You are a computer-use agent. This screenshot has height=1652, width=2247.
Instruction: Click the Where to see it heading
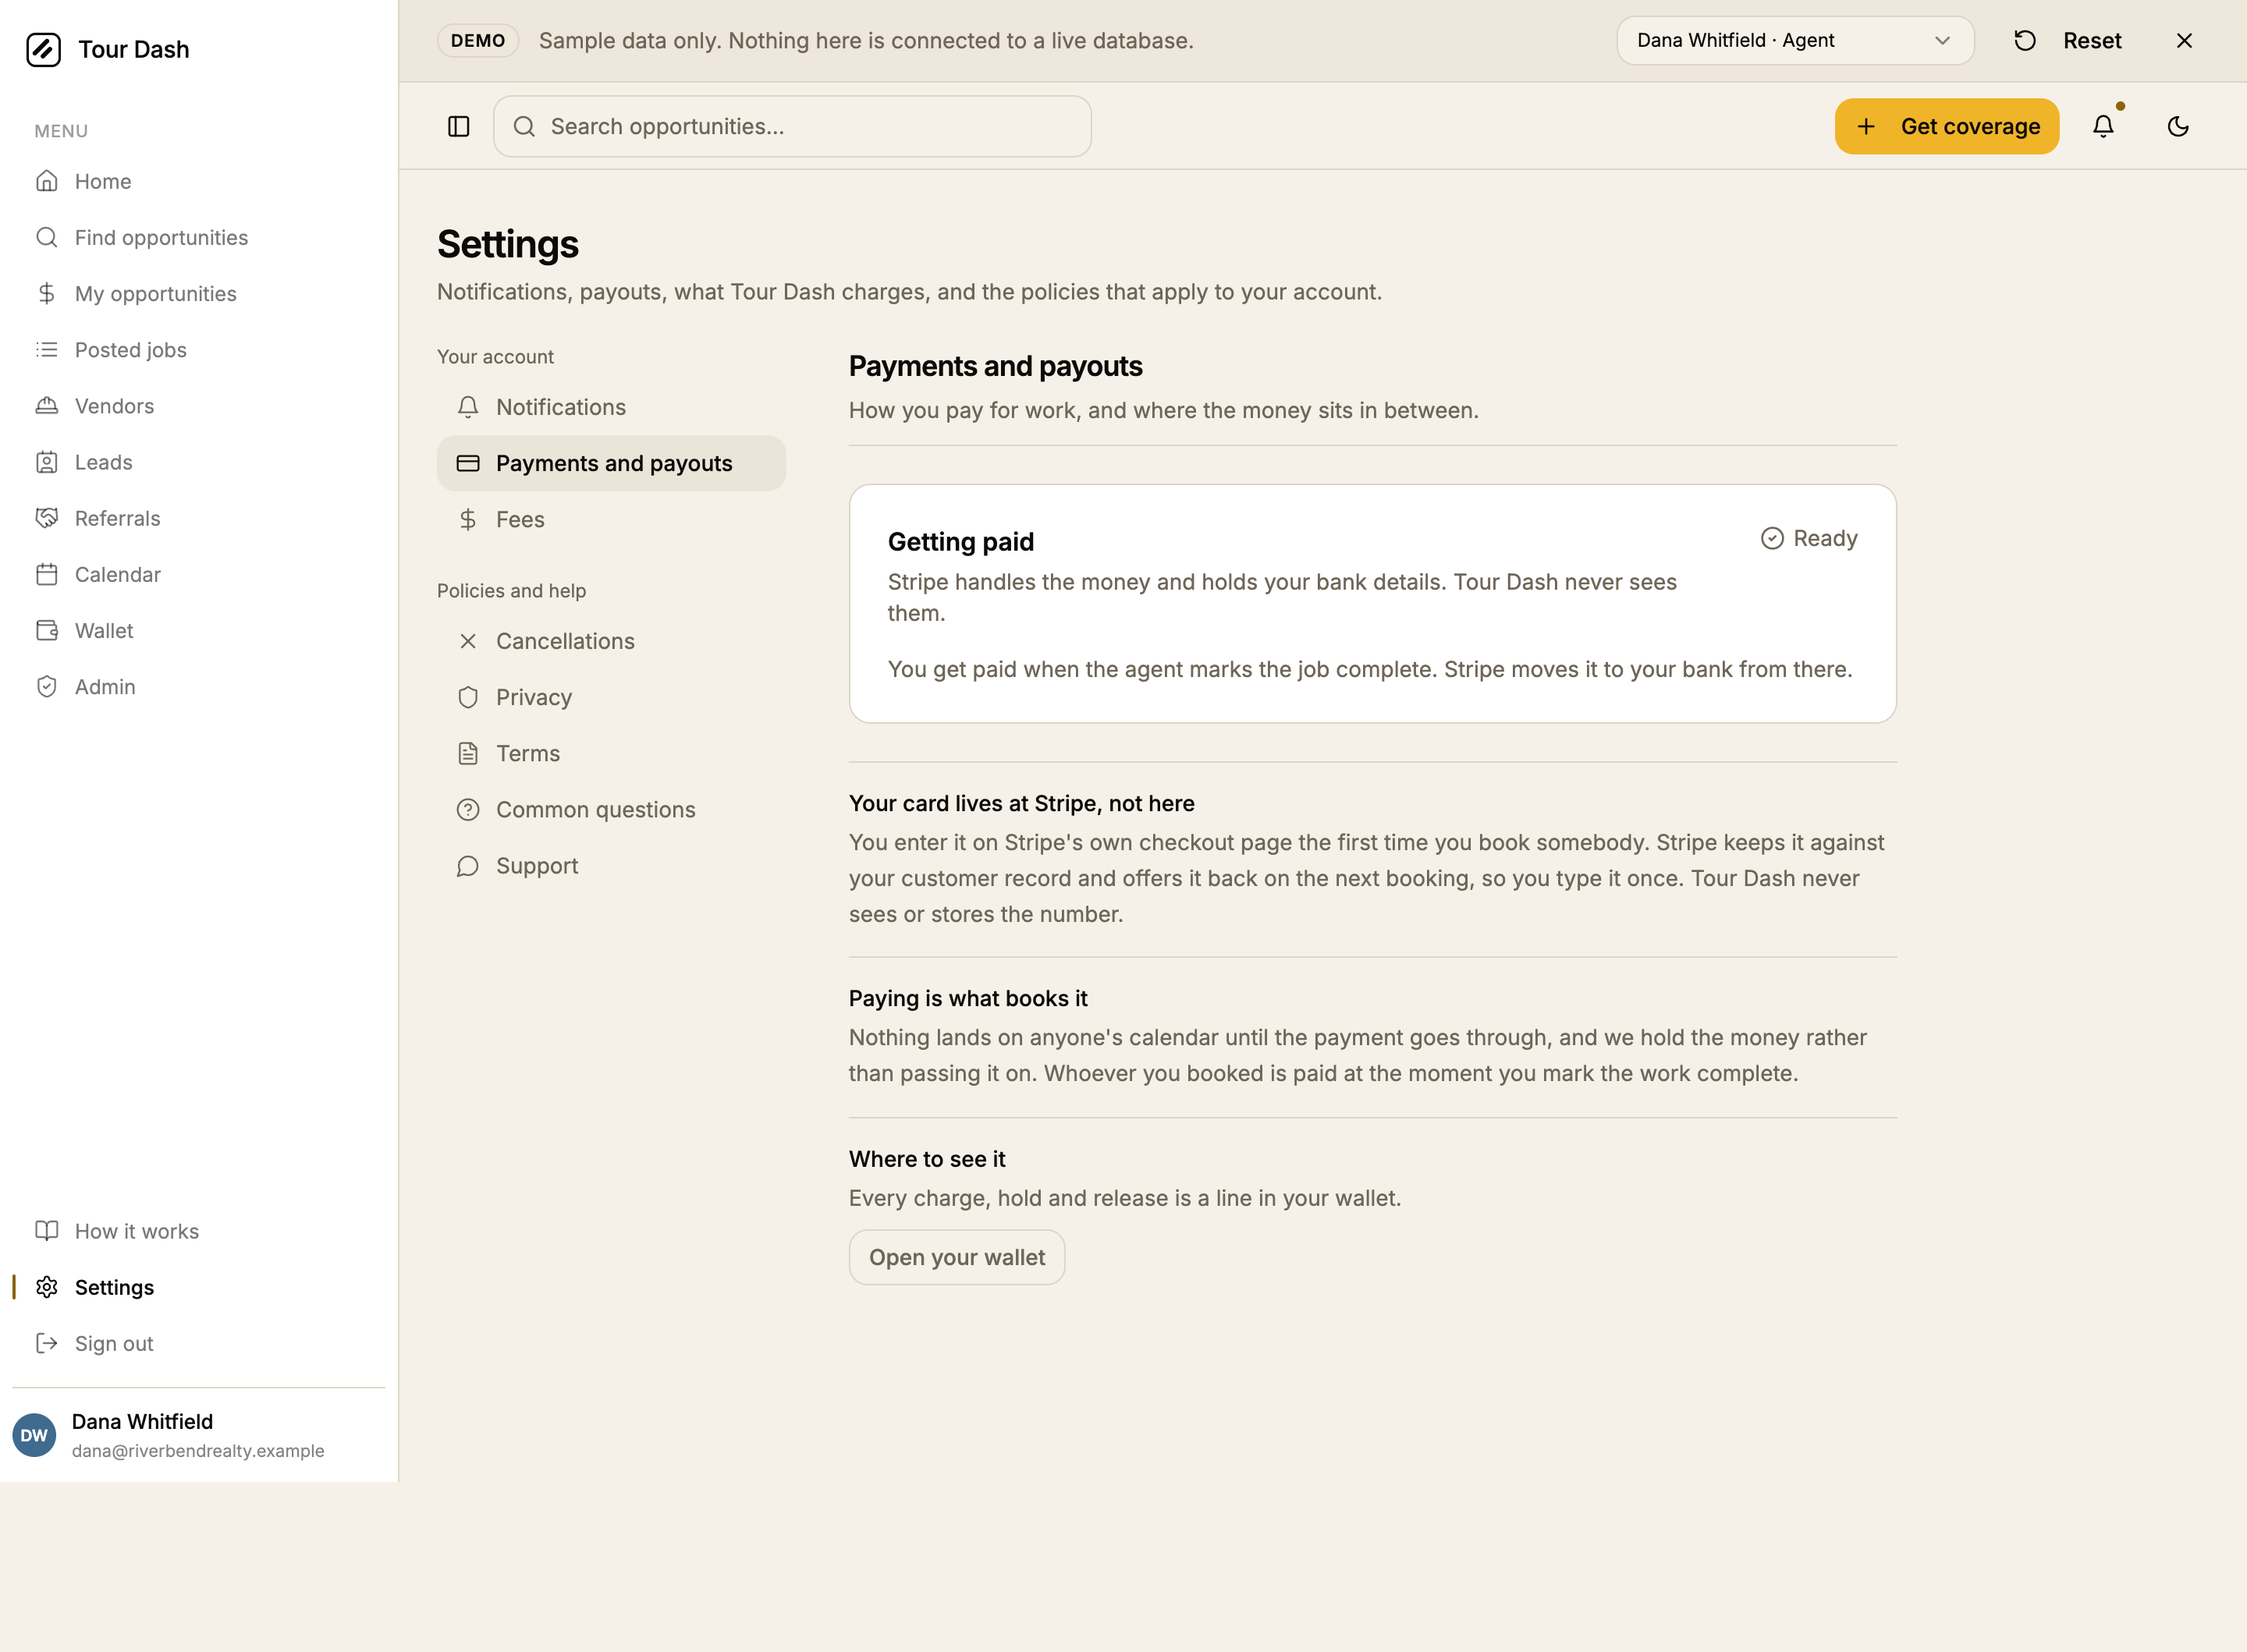pyautogui.click(x=927, y=1158)
